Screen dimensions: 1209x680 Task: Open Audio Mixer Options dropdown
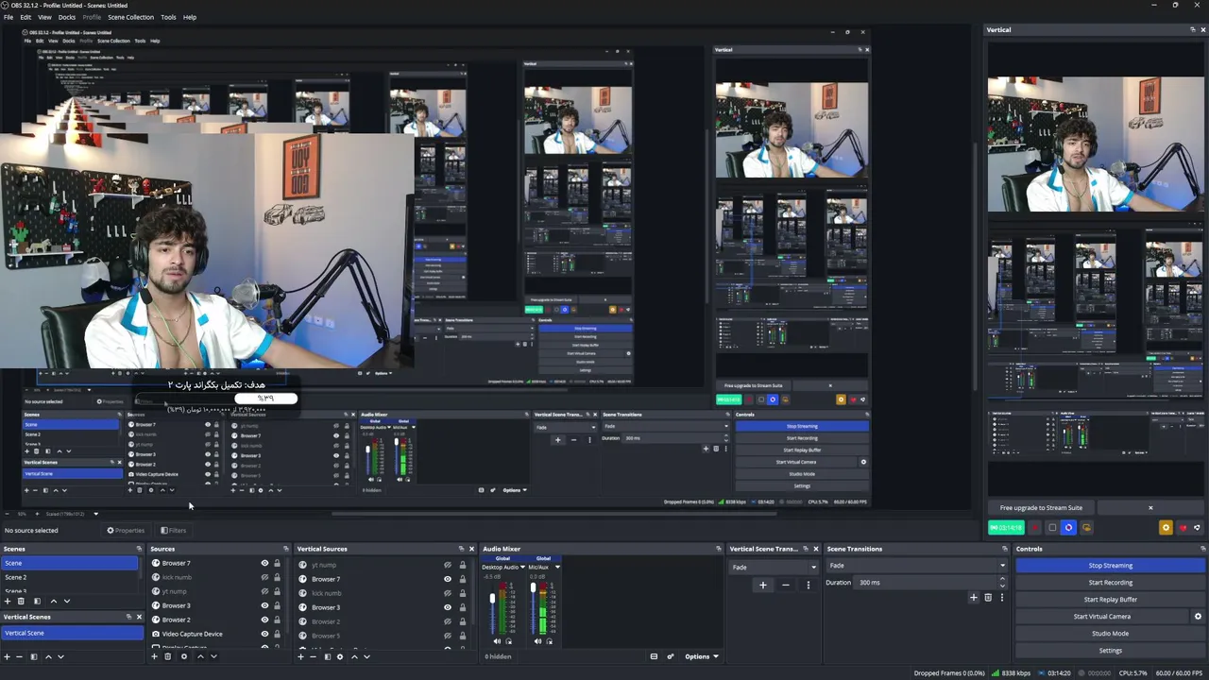[x=702, y=656]
